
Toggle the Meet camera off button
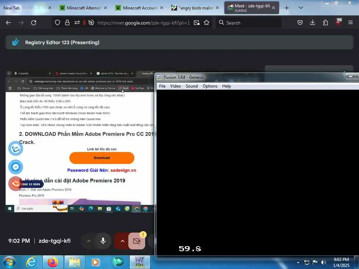tap(137, 241)
